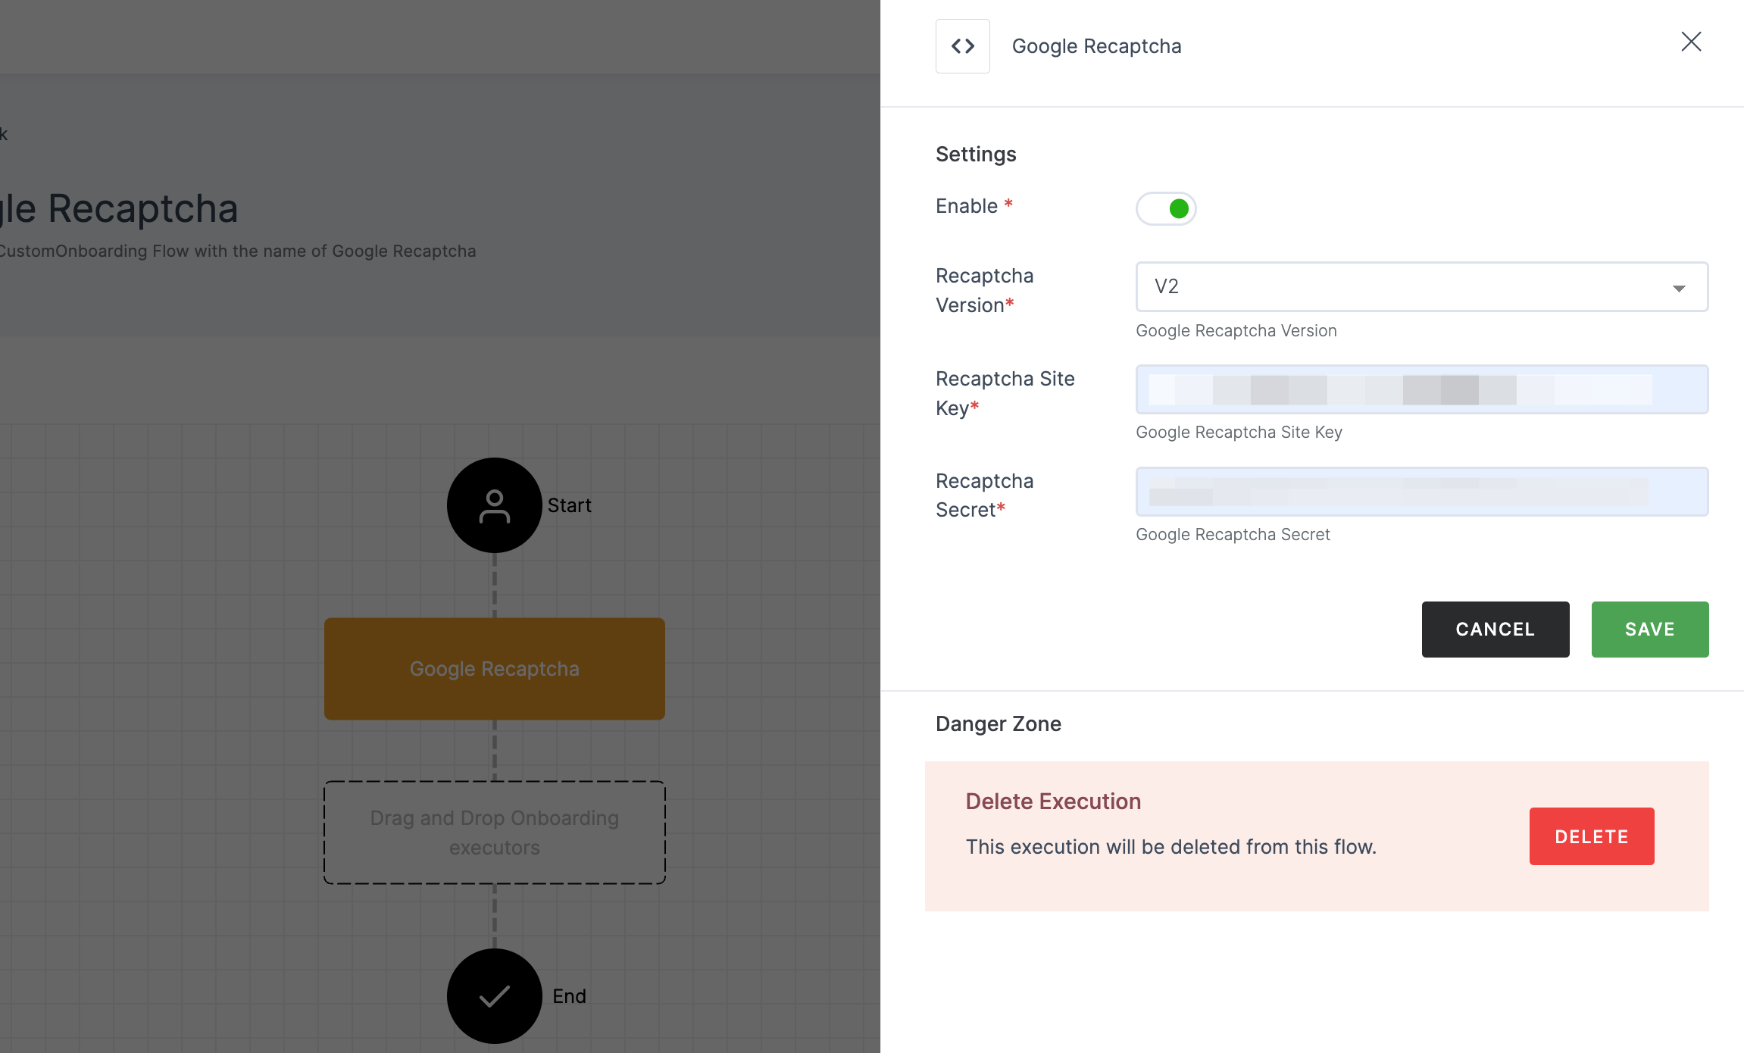1744x1053 pixels.
Task: Click the 'Google Recaptcha Version' helper text
Action: click(x=1236, y=331)
